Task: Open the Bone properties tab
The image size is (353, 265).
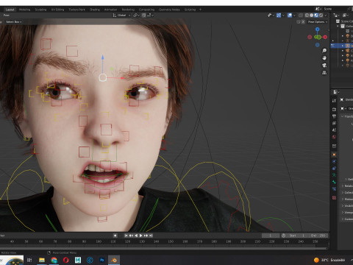Action: pos(334,182)
